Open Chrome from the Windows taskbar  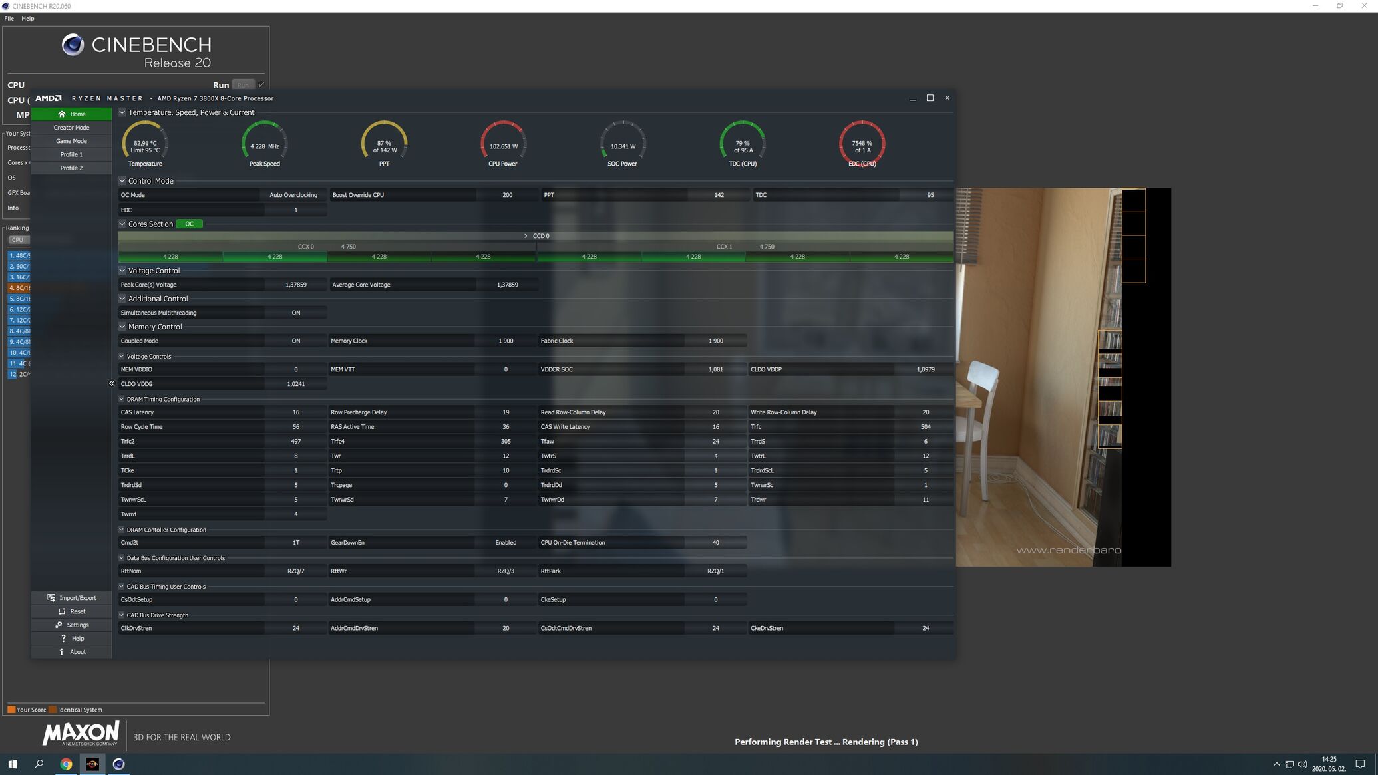[x=66, y=764]
